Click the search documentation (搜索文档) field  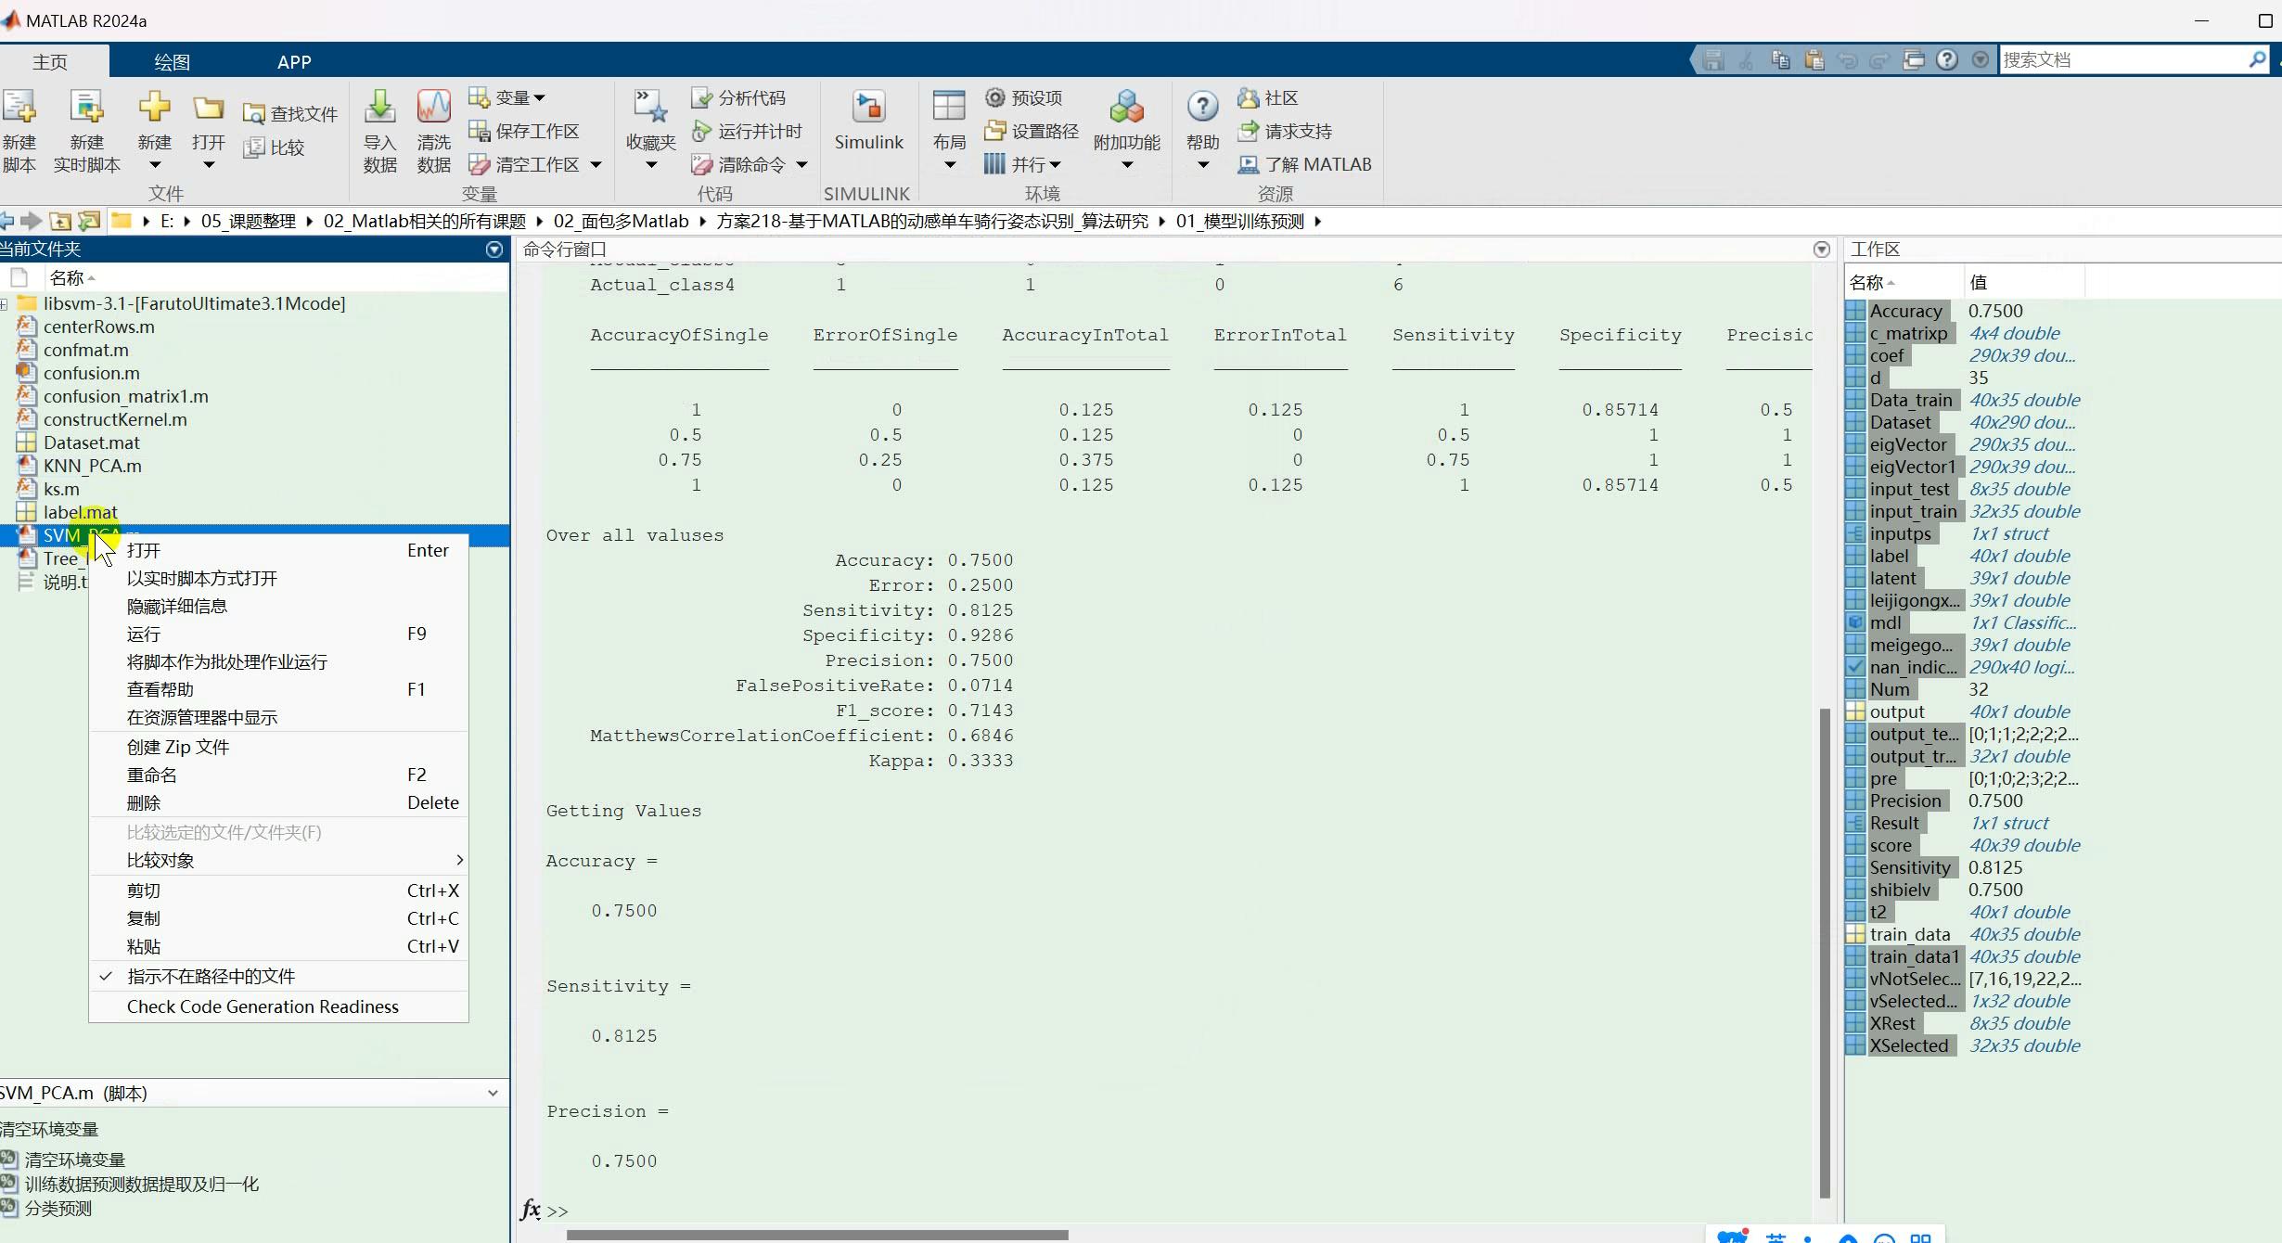pos(2120,59)
